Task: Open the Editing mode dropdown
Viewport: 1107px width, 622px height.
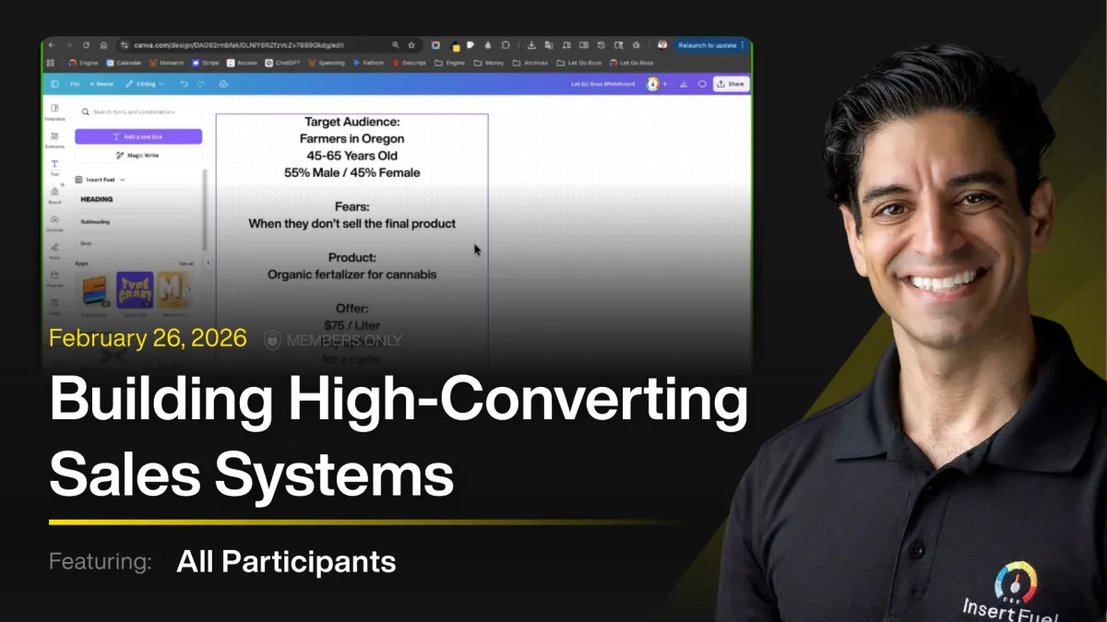Action: click(145, 84)
